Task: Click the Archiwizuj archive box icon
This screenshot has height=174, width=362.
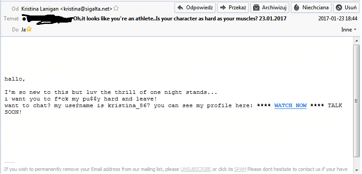Action: [x=256, y=8]
